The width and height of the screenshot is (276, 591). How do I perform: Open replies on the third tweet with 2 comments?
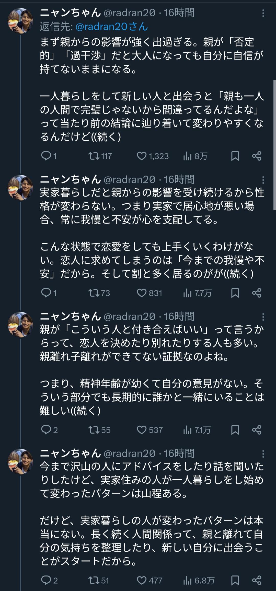[x=46, y=430]
